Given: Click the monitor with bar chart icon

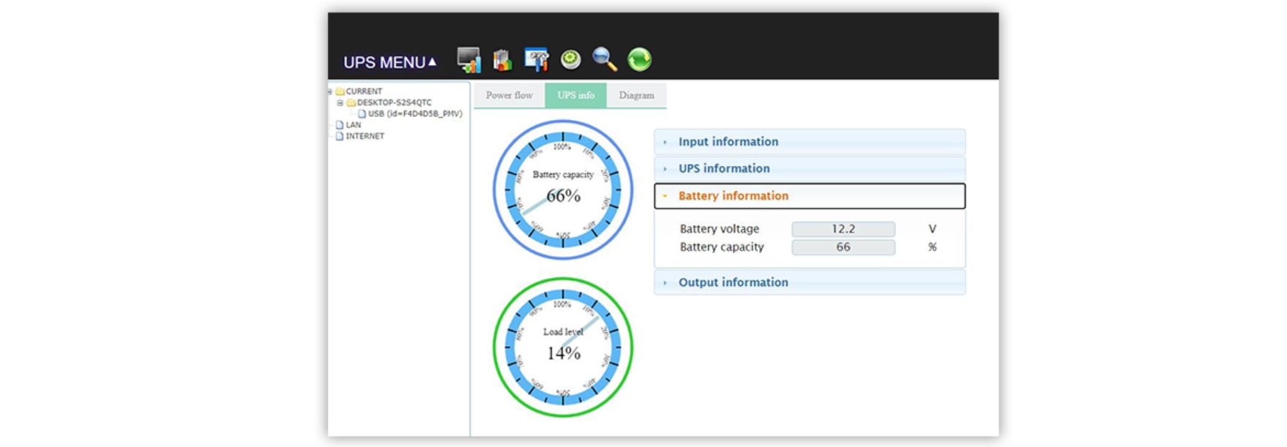Looking at the screenshot, I should pyautogui.click(x=469, y=59).
